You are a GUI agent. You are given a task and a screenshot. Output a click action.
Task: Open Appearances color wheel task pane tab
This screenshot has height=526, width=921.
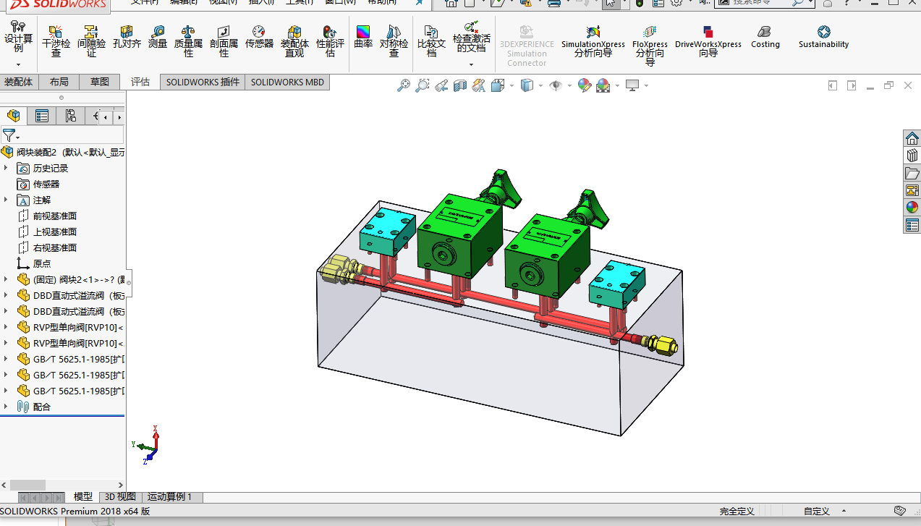click(x=912, y=208)
